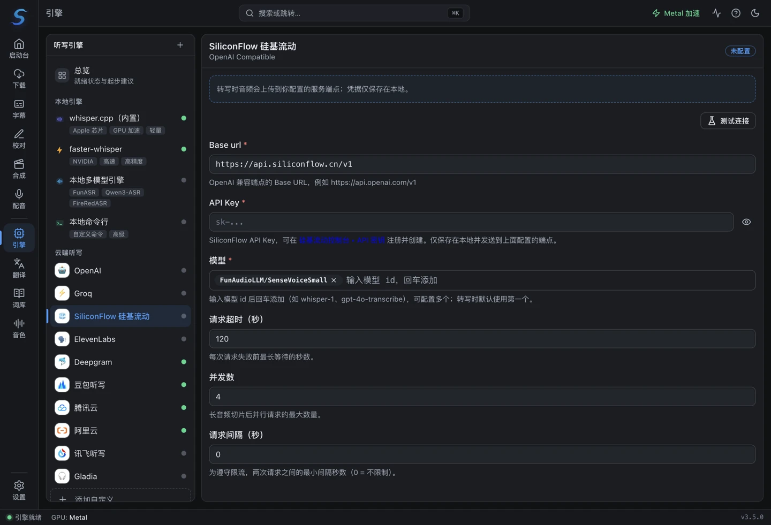This screenshot has height=525, width=771.
Task: Select 本地命令行 engine
Action: [x=120, y=227]
